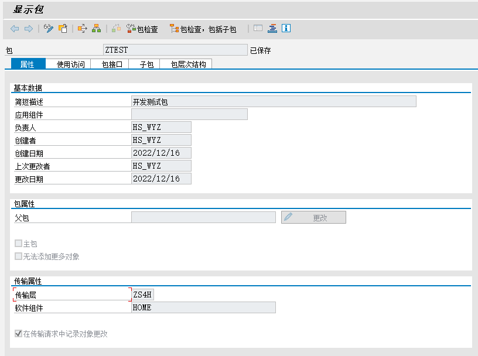Toggle the 无法添加更多对象 checkbox
478x356 pixels.
[x=19, y=256]
